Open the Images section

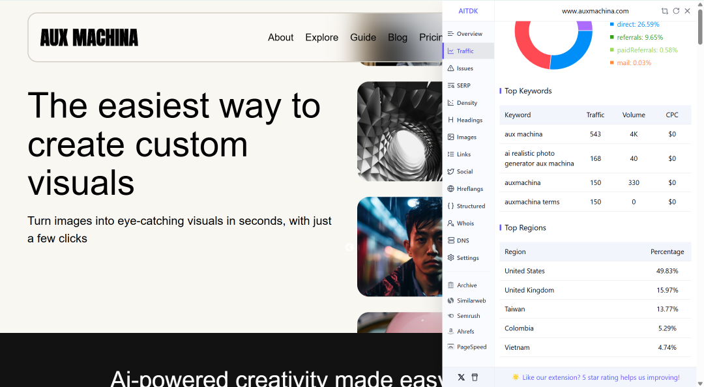(468, 137)
